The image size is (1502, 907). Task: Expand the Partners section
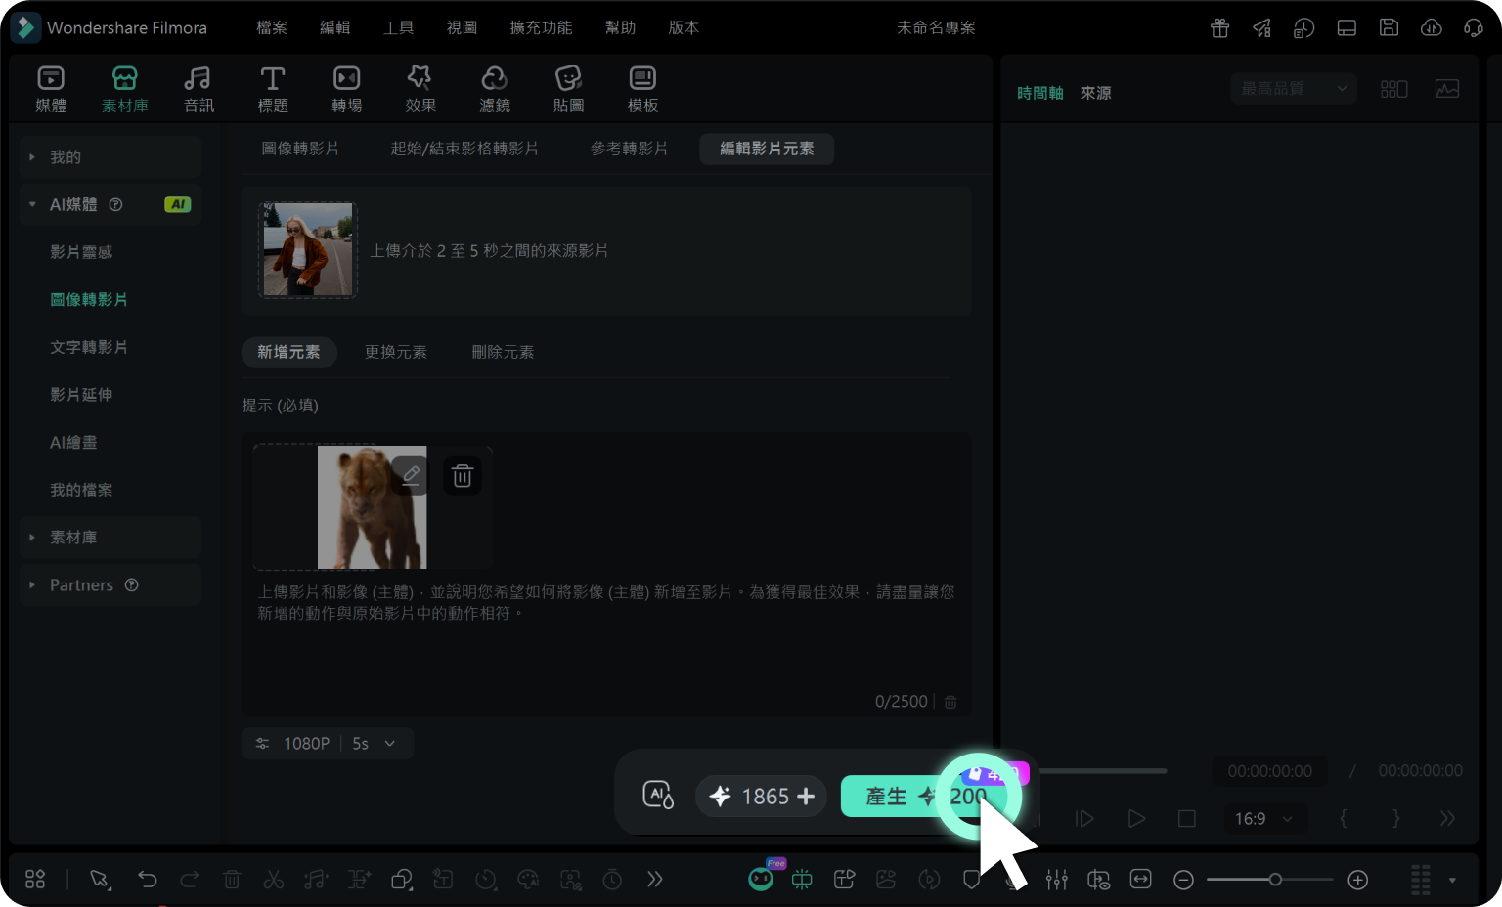(x=110, y=584)
